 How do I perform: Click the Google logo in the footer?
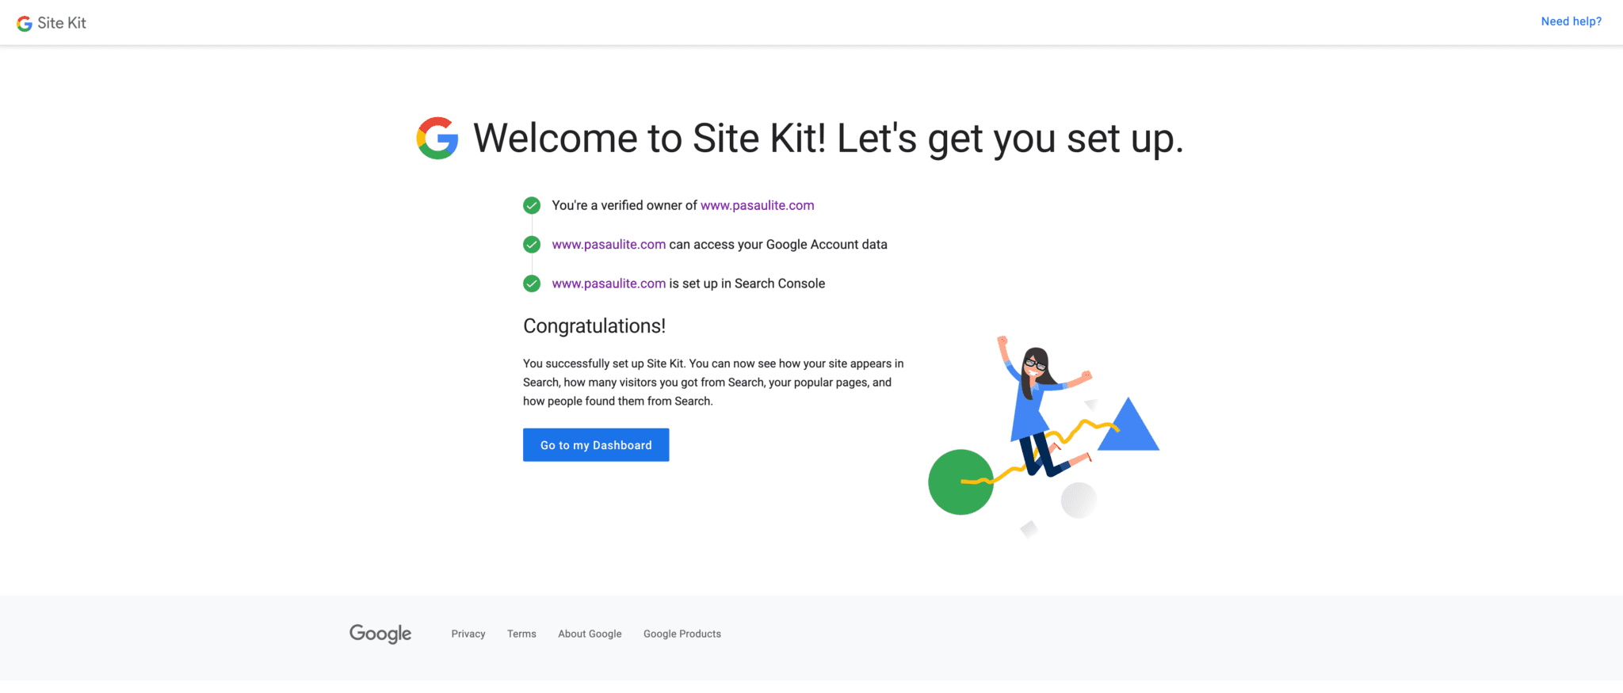(x=380, y=634)
